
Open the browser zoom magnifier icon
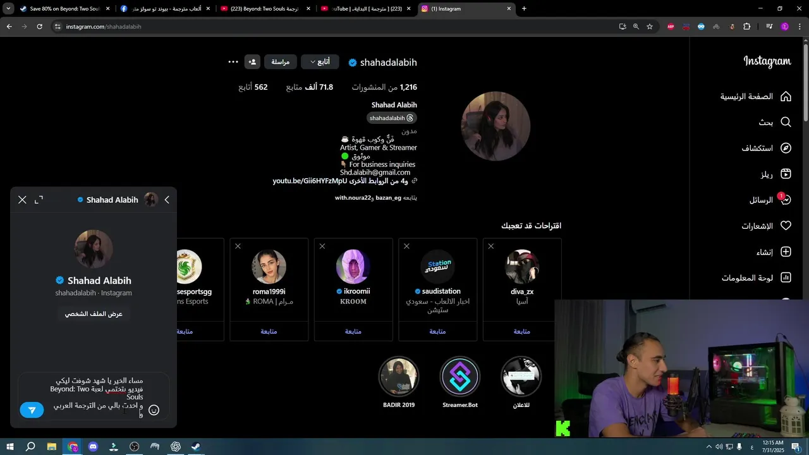click(636, 27)
